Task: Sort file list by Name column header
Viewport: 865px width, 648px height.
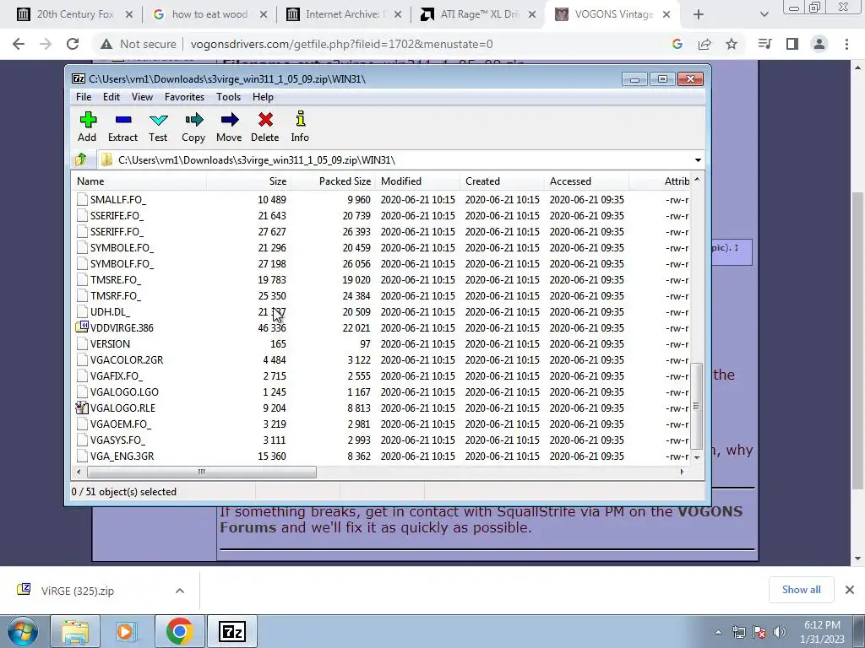Action: point(139,181)
